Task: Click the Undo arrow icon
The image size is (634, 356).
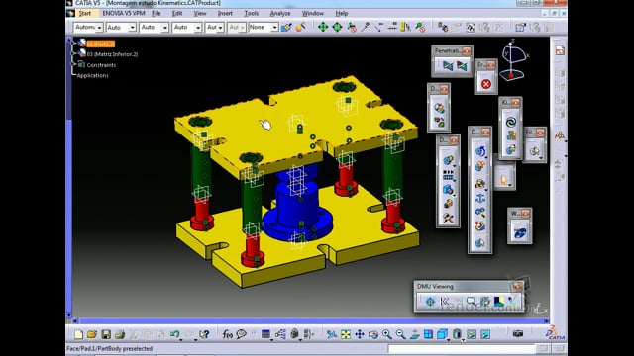Action: point(174,334)
